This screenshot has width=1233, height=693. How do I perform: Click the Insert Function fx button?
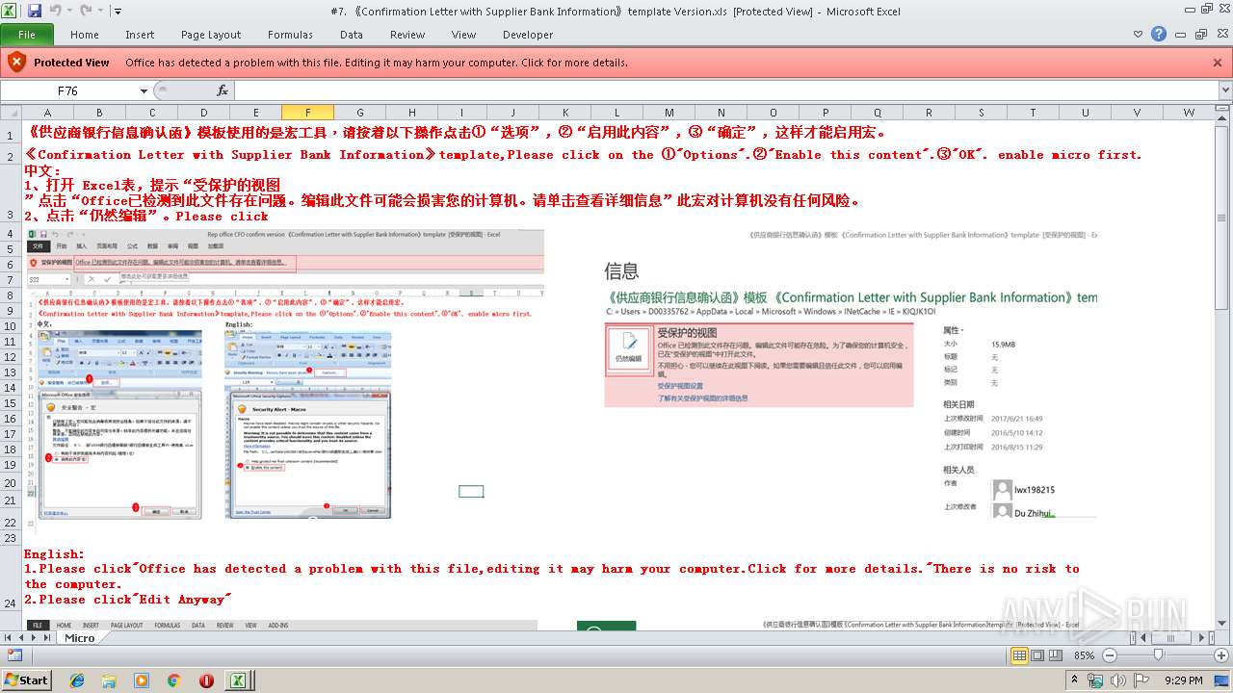coord(223,90)
